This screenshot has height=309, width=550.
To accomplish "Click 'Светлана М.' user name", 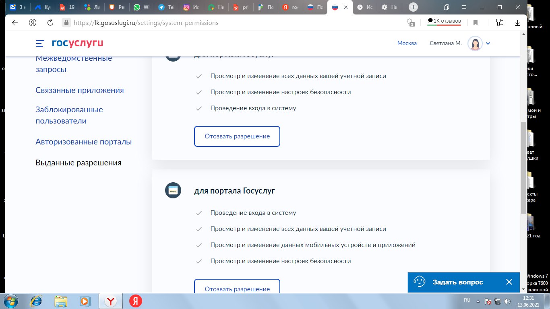I will [x=446, y=43].
